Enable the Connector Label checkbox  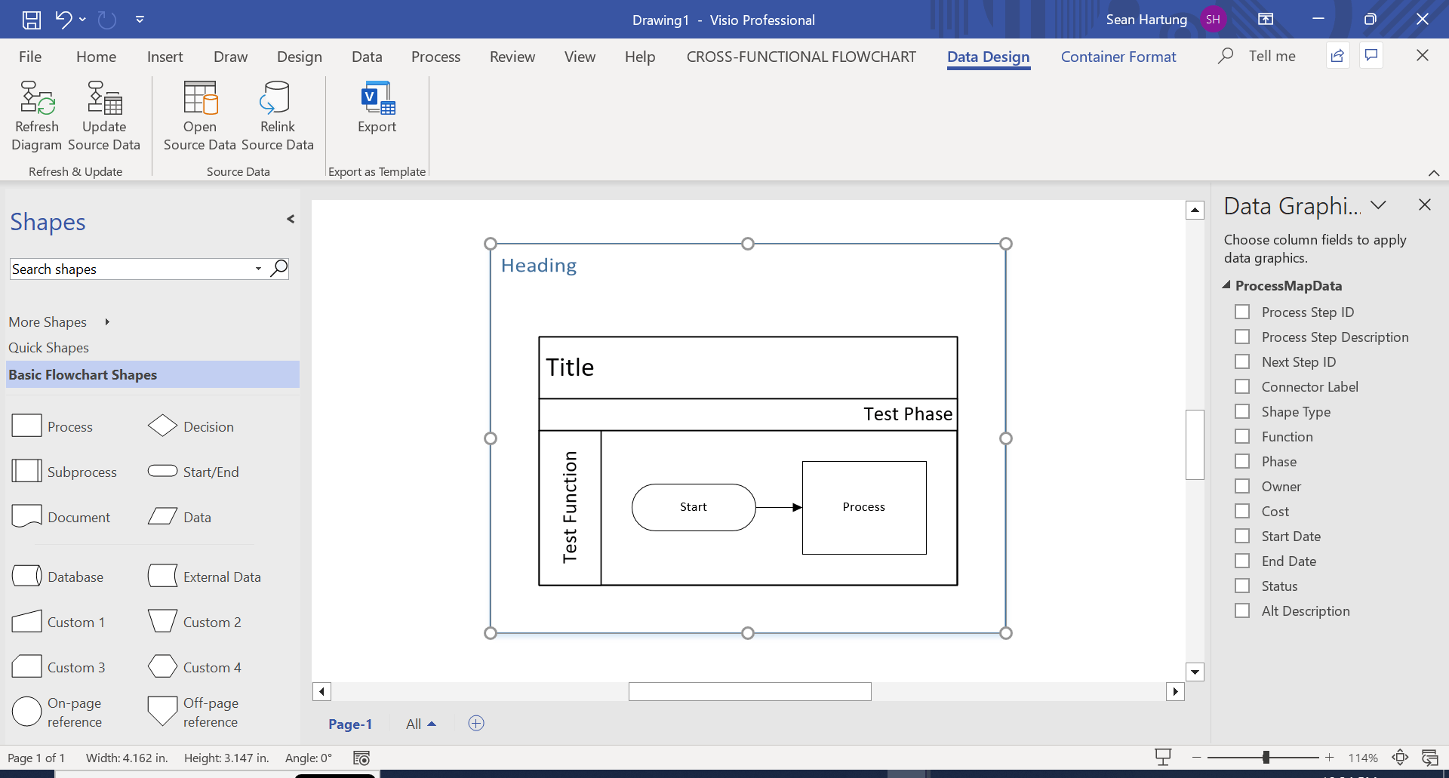tap(1242, 386)
